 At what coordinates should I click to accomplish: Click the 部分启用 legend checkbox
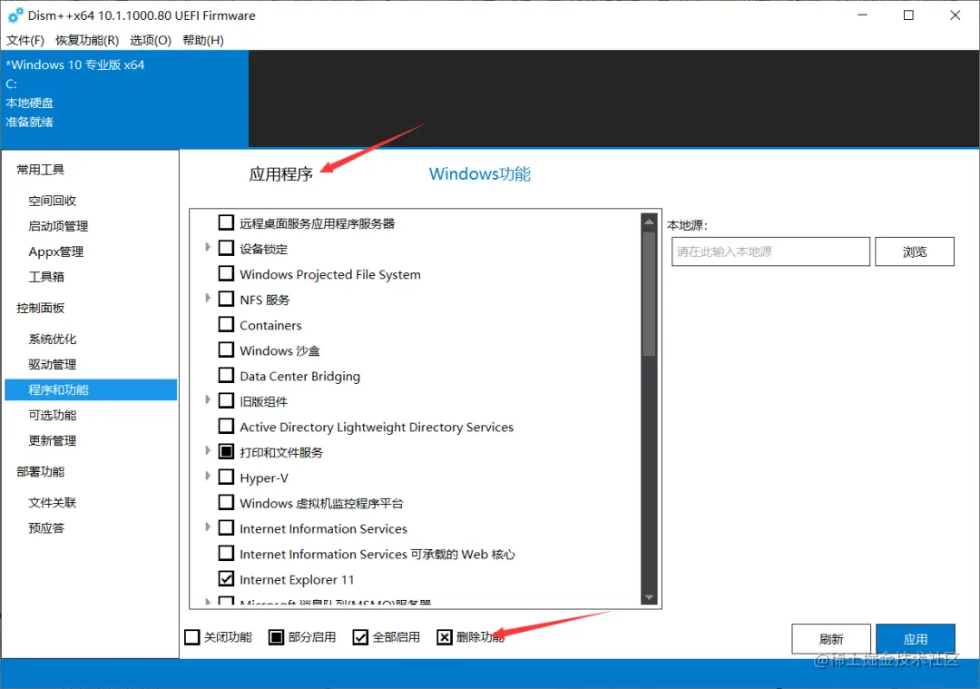tap(276, 637)
